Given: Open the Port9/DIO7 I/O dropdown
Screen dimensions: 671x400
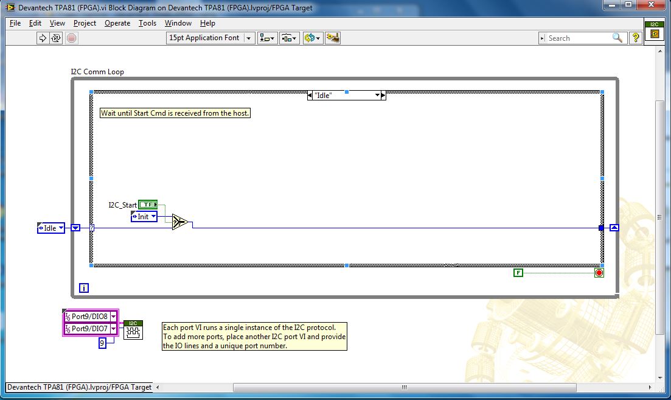Looking at the screenshot, I should coord(113,329).
